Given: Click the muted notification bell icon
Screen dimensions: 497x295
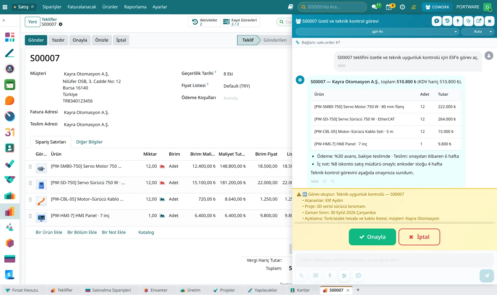Looking at the screenshot, I should click(414, 7).
